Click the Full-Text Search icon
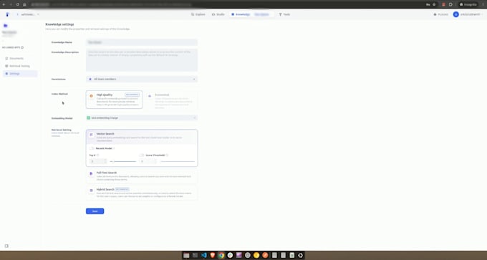 click(x=91, y=173)
